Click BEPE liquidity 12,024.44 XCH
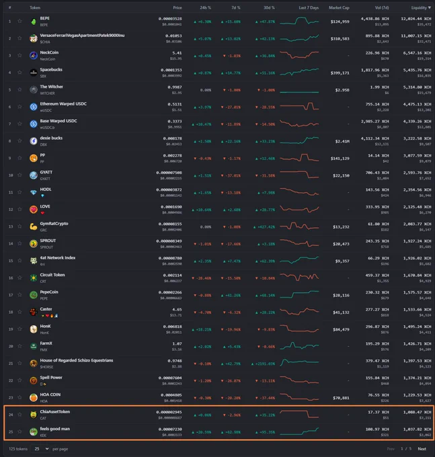 416,19
